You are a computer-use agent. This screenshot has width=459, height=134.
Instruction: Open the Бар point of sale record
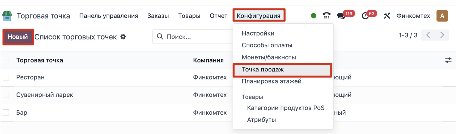coord(22,113)
